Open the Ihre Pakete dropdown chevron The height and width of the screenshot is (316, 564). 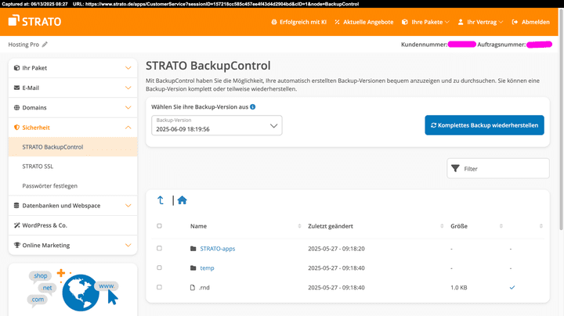pos(447,22)
